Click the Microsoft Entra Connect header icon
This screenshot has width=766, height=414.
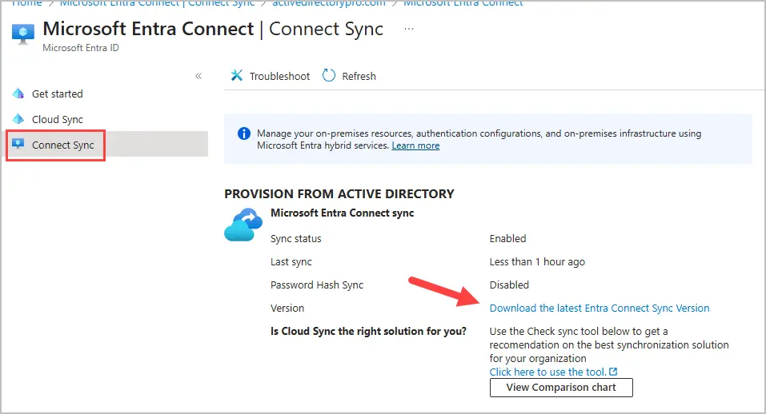22,35
